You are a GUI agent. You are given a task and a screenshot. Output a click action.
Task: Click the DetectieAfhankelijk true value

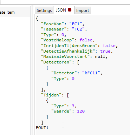tap(105, 51)
